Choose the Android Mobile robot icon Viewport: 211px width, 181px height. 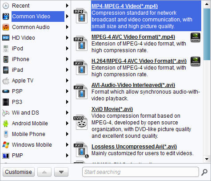point(6,123)
